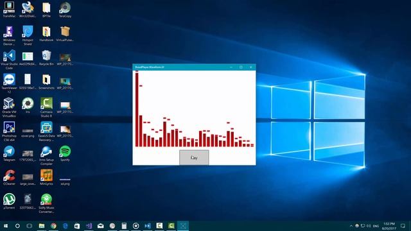Maximize the player window
This screenshot has height=231, width=411.
click(x=241, y=67)
